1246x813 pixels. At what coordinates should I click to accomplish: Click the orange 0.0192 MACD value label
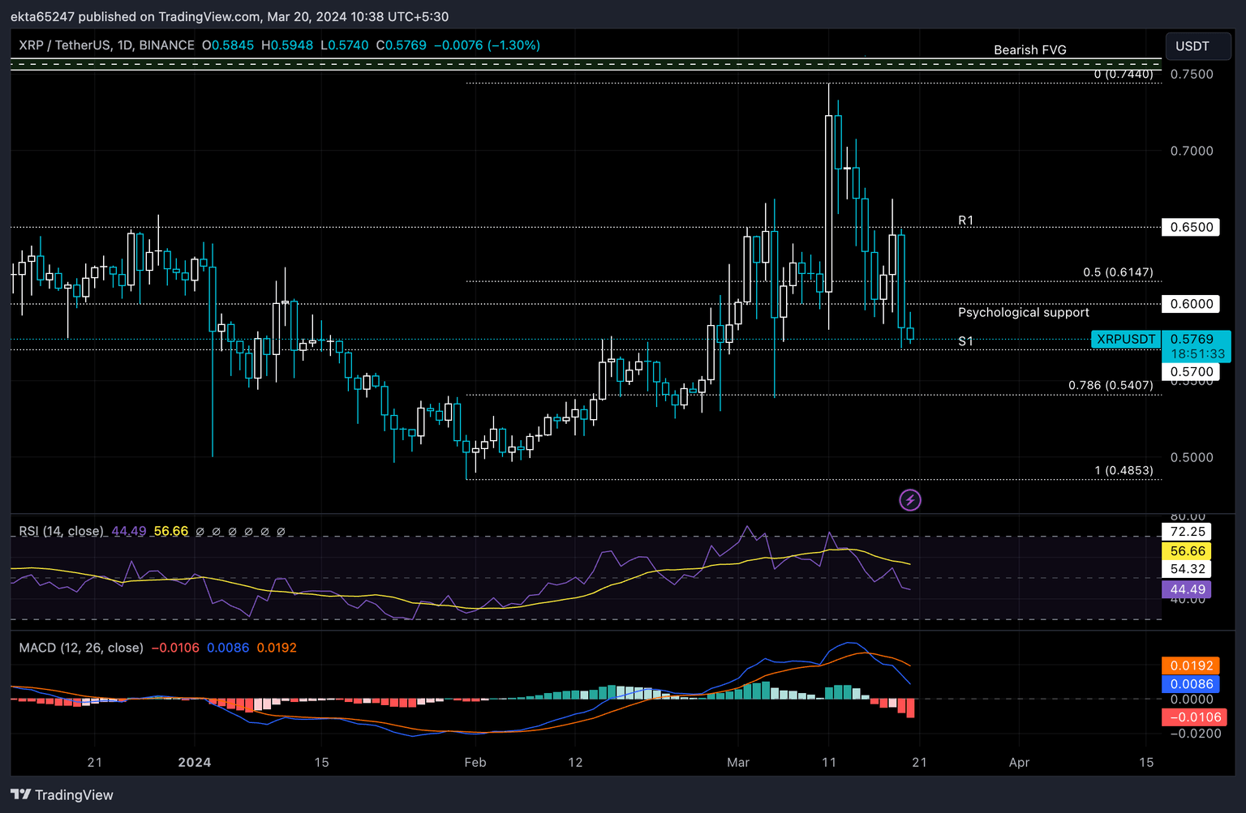(x=1190, y=665)
